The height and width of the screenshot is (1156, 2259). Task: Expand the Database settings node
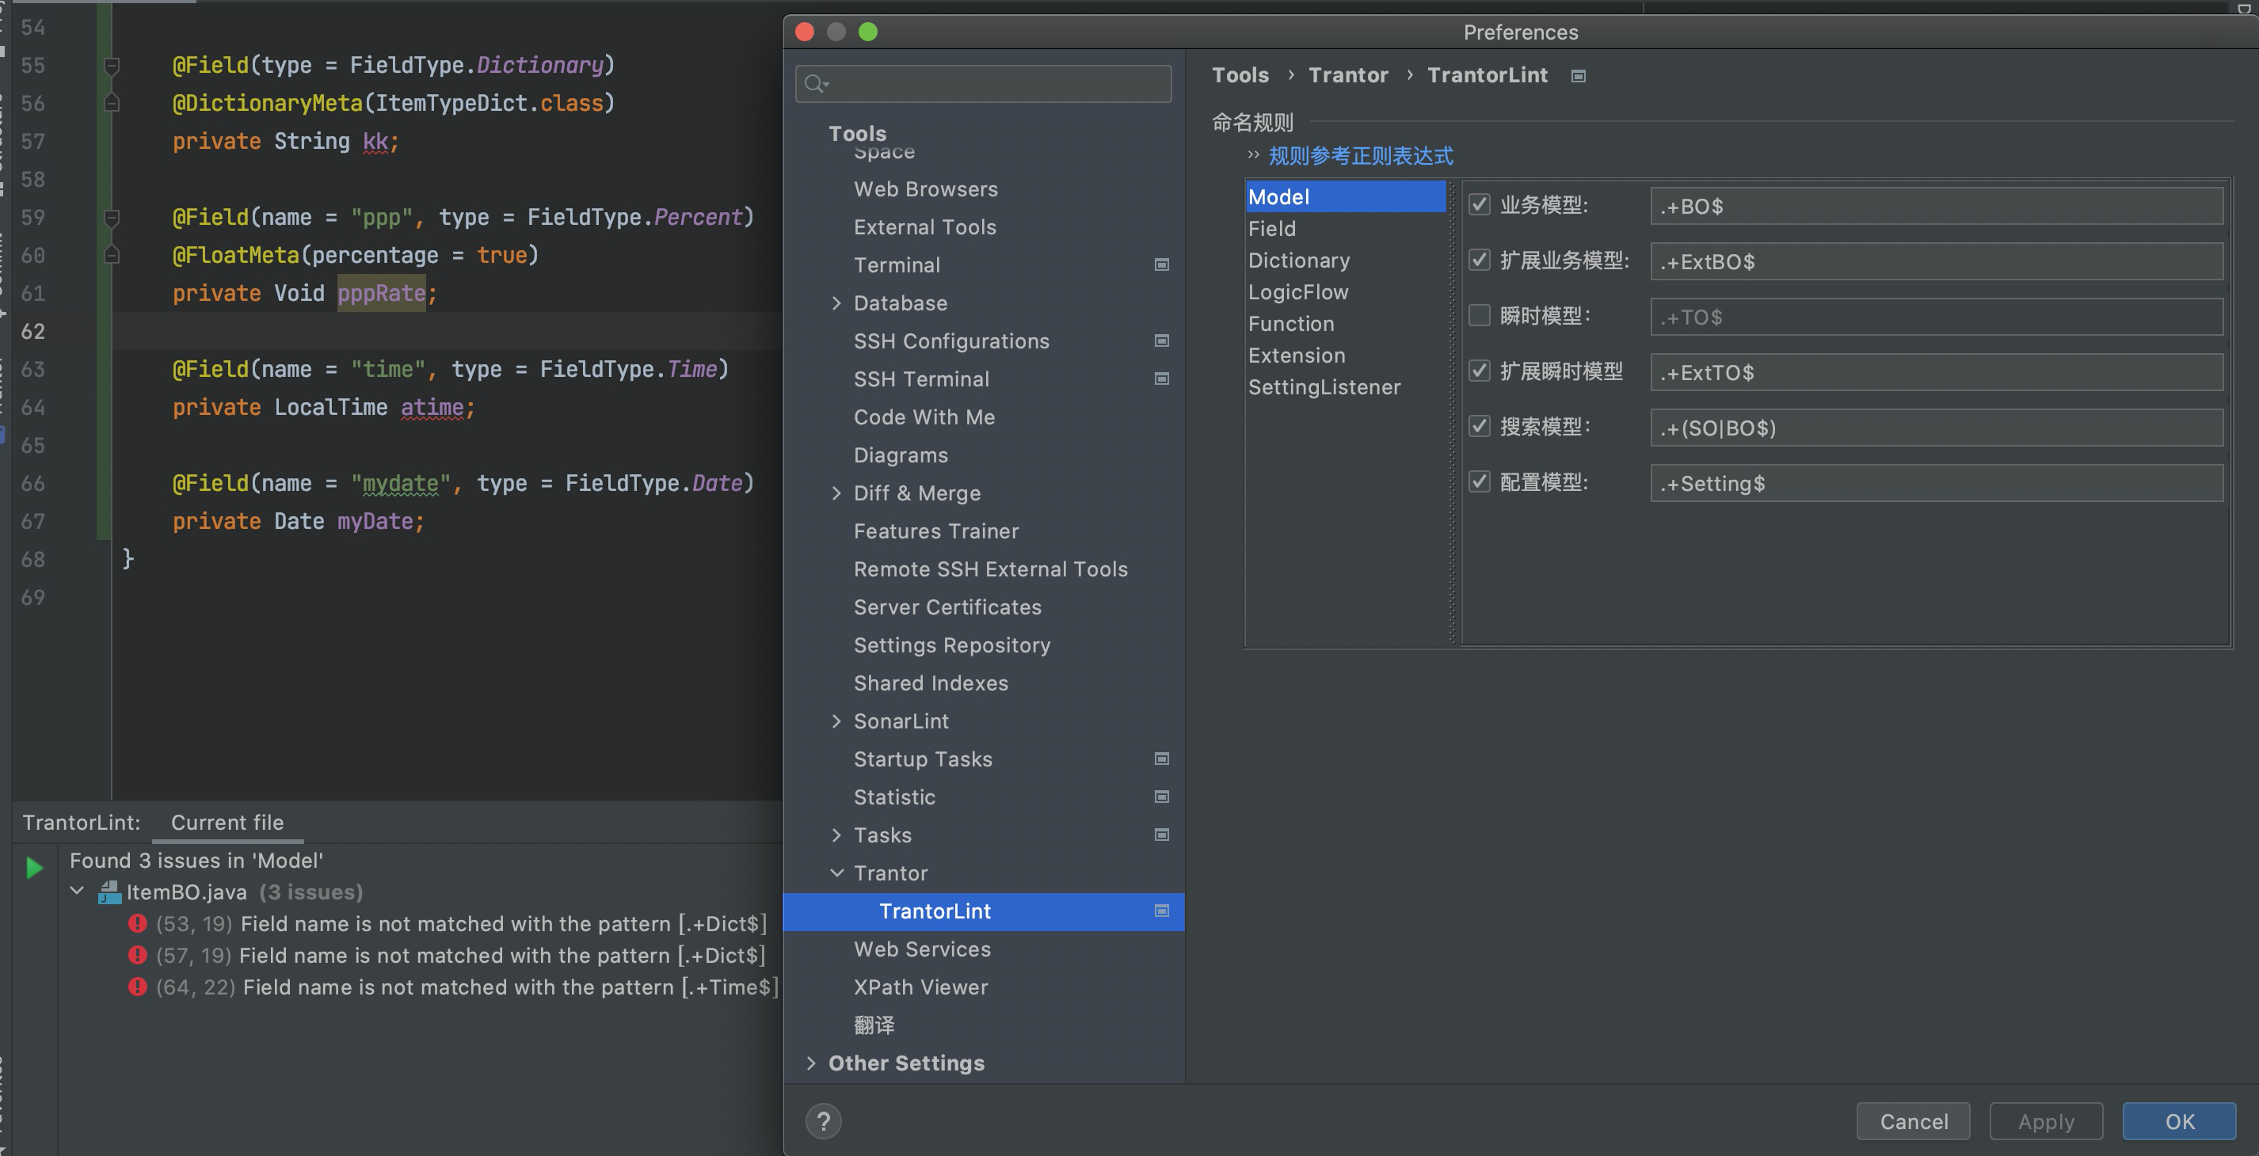click(x=836, y=303)
